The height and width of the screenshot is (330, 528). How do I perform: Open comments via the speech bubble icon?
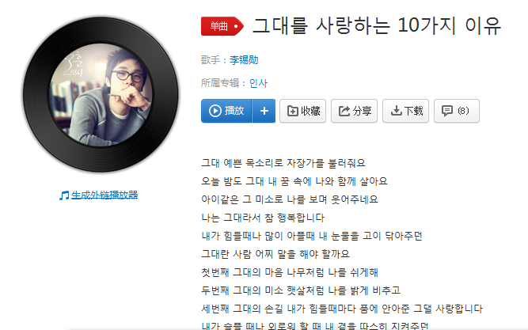[447, 111]
